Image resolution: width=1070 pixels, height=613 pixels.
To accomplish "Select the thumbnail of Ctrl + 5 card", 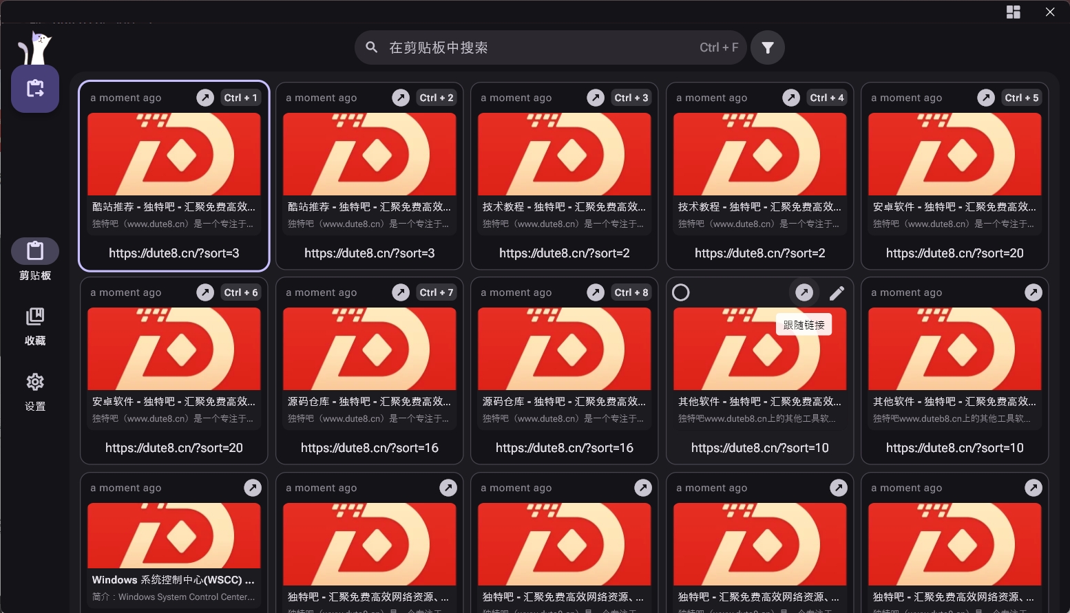I will [955, 154].
